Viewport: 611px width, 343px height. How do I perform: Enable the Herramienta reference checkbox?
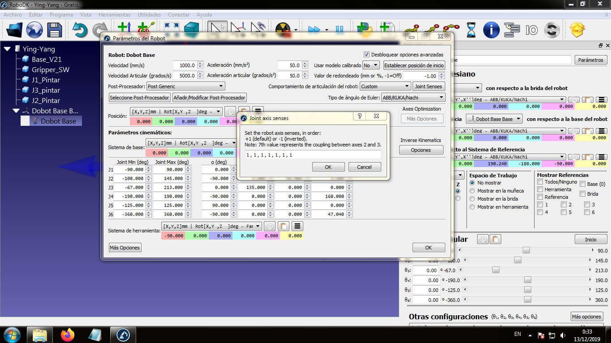540,189
